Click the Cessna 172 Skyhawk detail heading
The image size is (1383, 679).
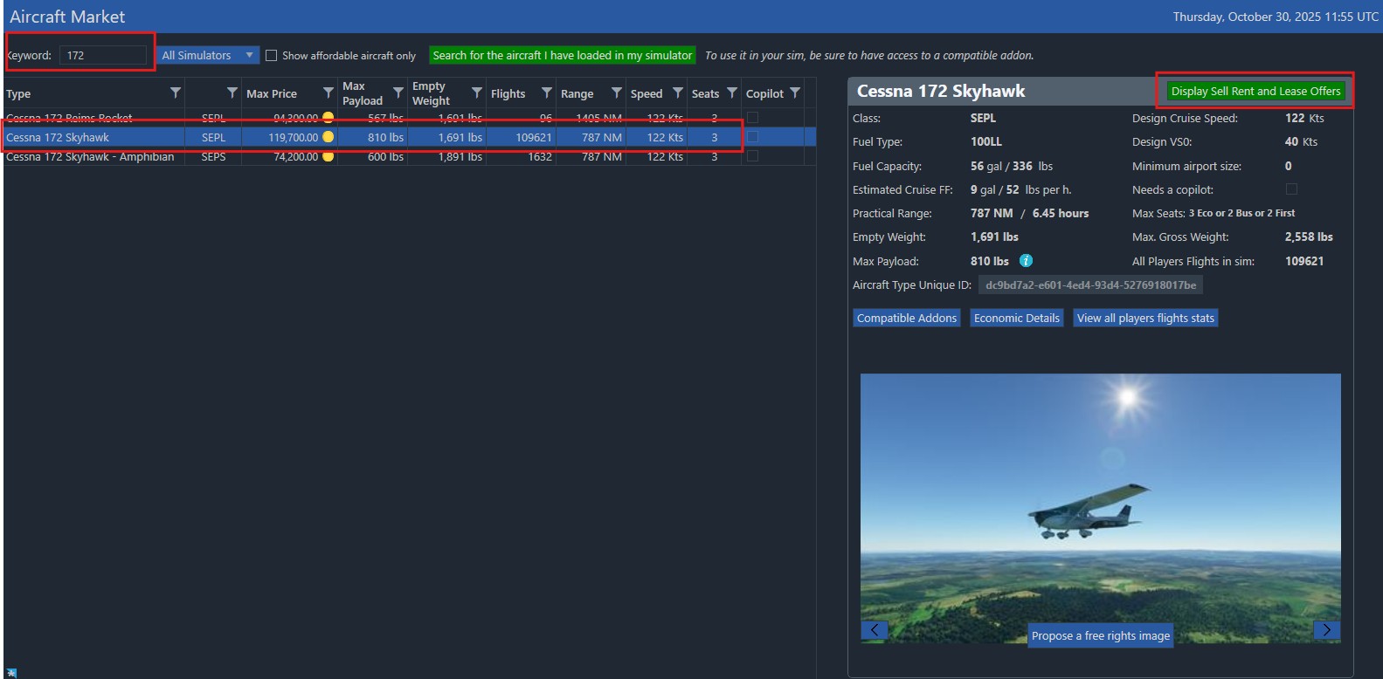[x=941, y=91]
